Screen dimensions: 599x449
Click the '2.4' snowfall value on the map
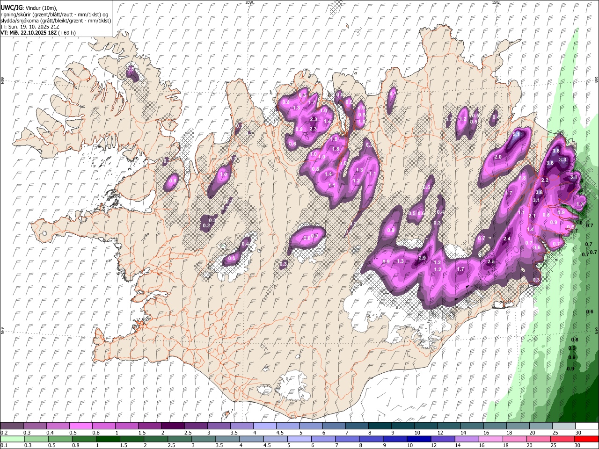[507, 239]
